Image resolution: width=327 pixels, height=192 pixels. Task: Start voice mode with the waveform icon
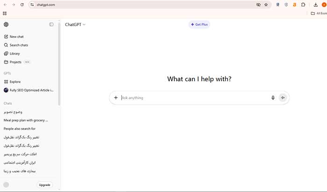[283, 98]
